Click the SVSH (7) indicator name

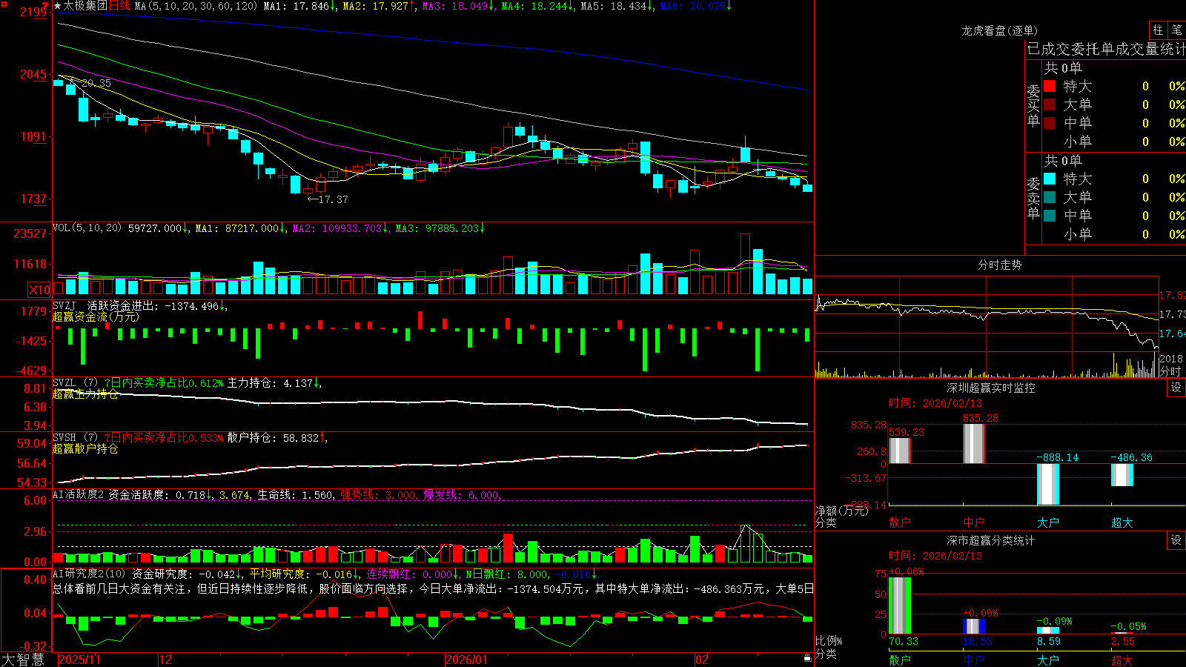click(x=75, y=438)
